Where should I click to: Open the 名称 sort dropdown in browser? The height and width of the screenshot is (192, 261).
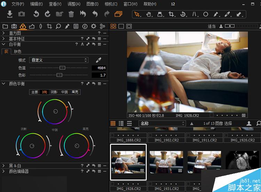(x=162, y=123)
